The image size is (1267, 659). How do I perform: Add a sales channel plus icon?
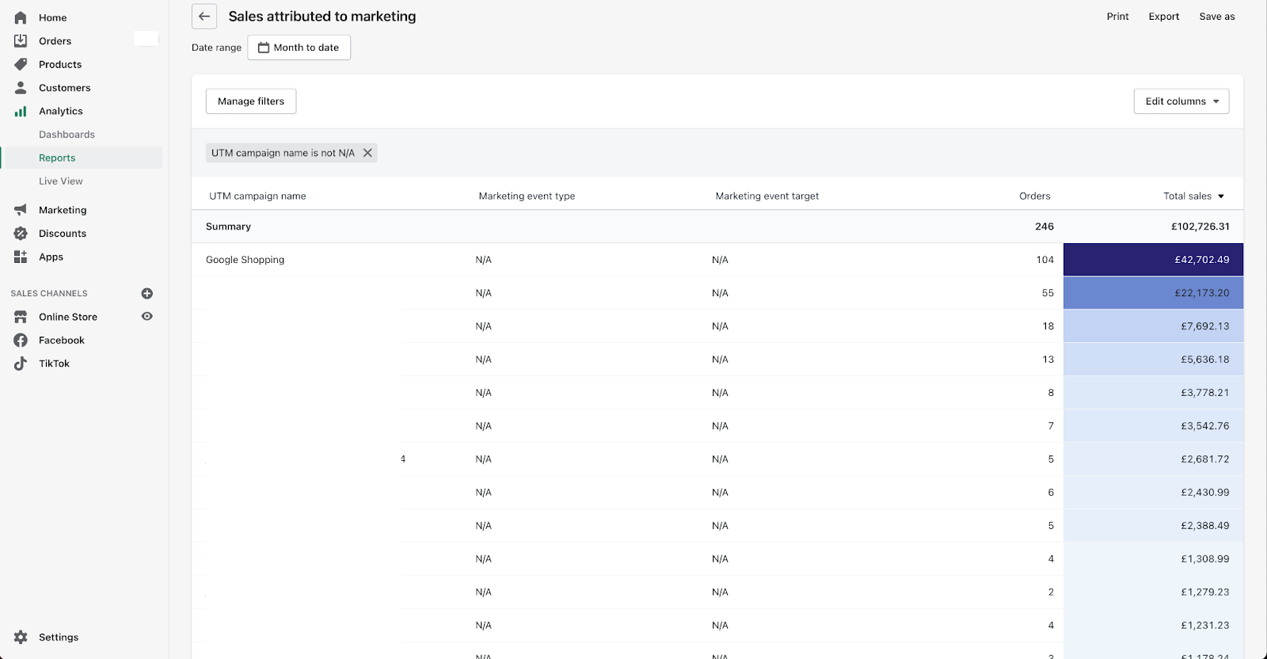click(x=146, y=293)
